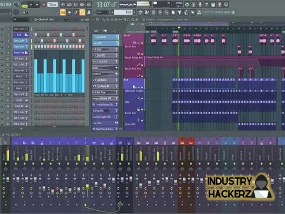Open the Channel rack options menu arrow
The width and height of the screenshot is (285, 214).
(36, 20)
